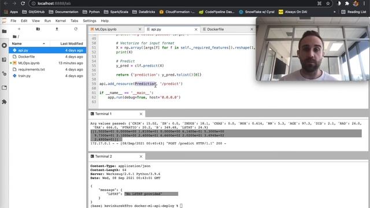Open the CloudFormation bookmark

(x=177, y=12)
